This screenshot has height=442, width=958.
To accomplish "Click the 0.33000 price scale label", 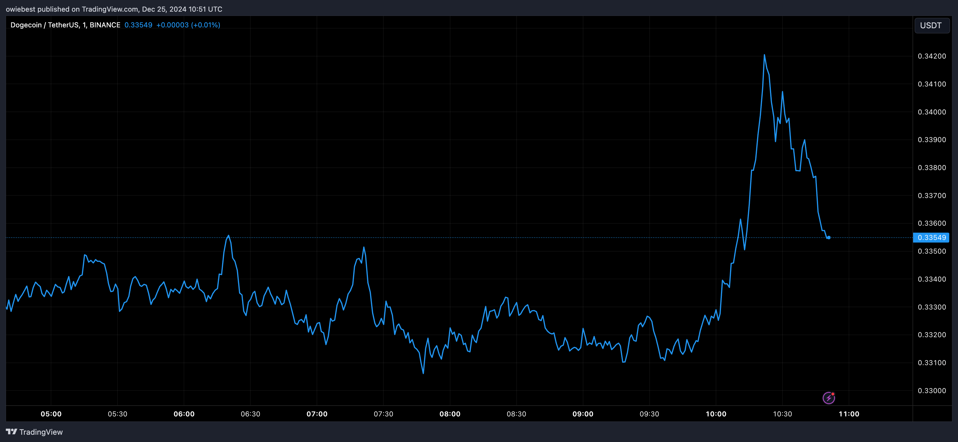I will pos(931,390).
